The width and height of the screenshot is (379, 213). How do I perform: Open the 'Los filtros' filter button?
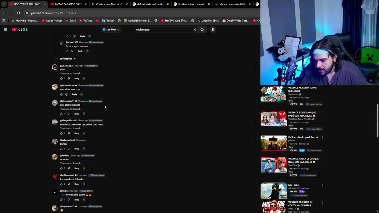111,30
